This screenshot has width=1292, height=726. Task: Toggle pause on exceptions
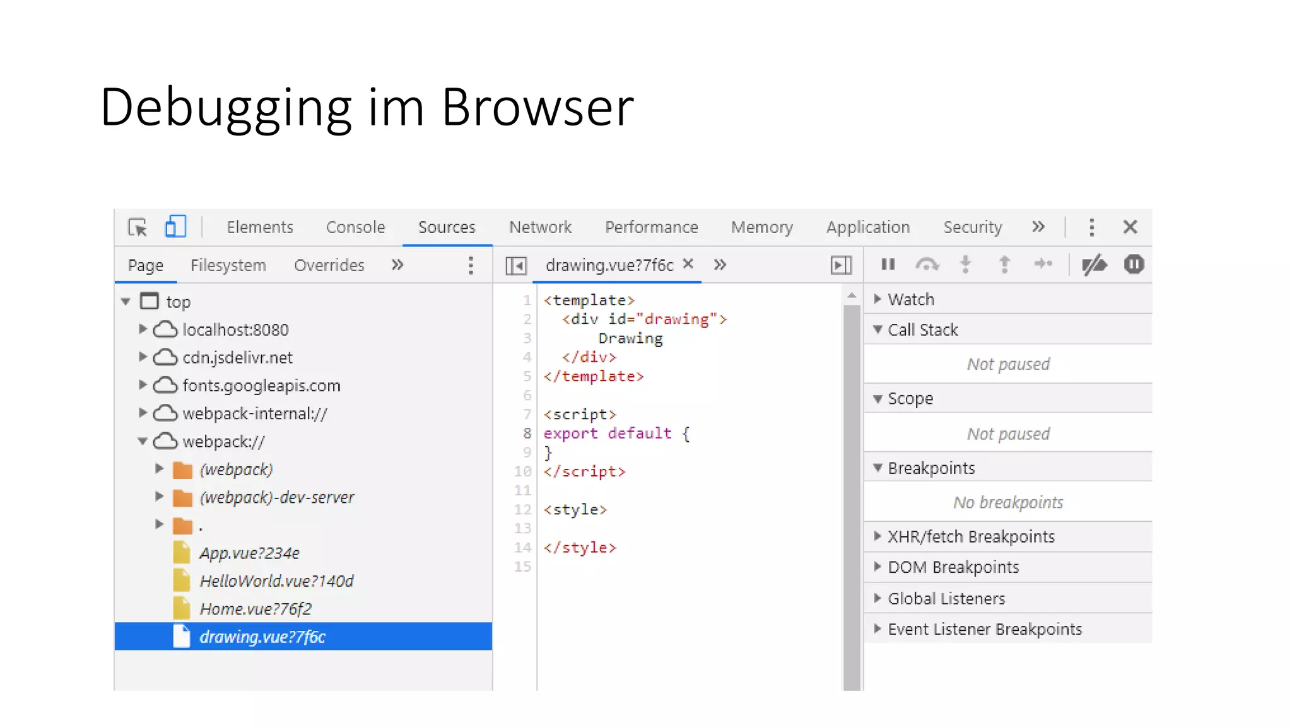1134,264
